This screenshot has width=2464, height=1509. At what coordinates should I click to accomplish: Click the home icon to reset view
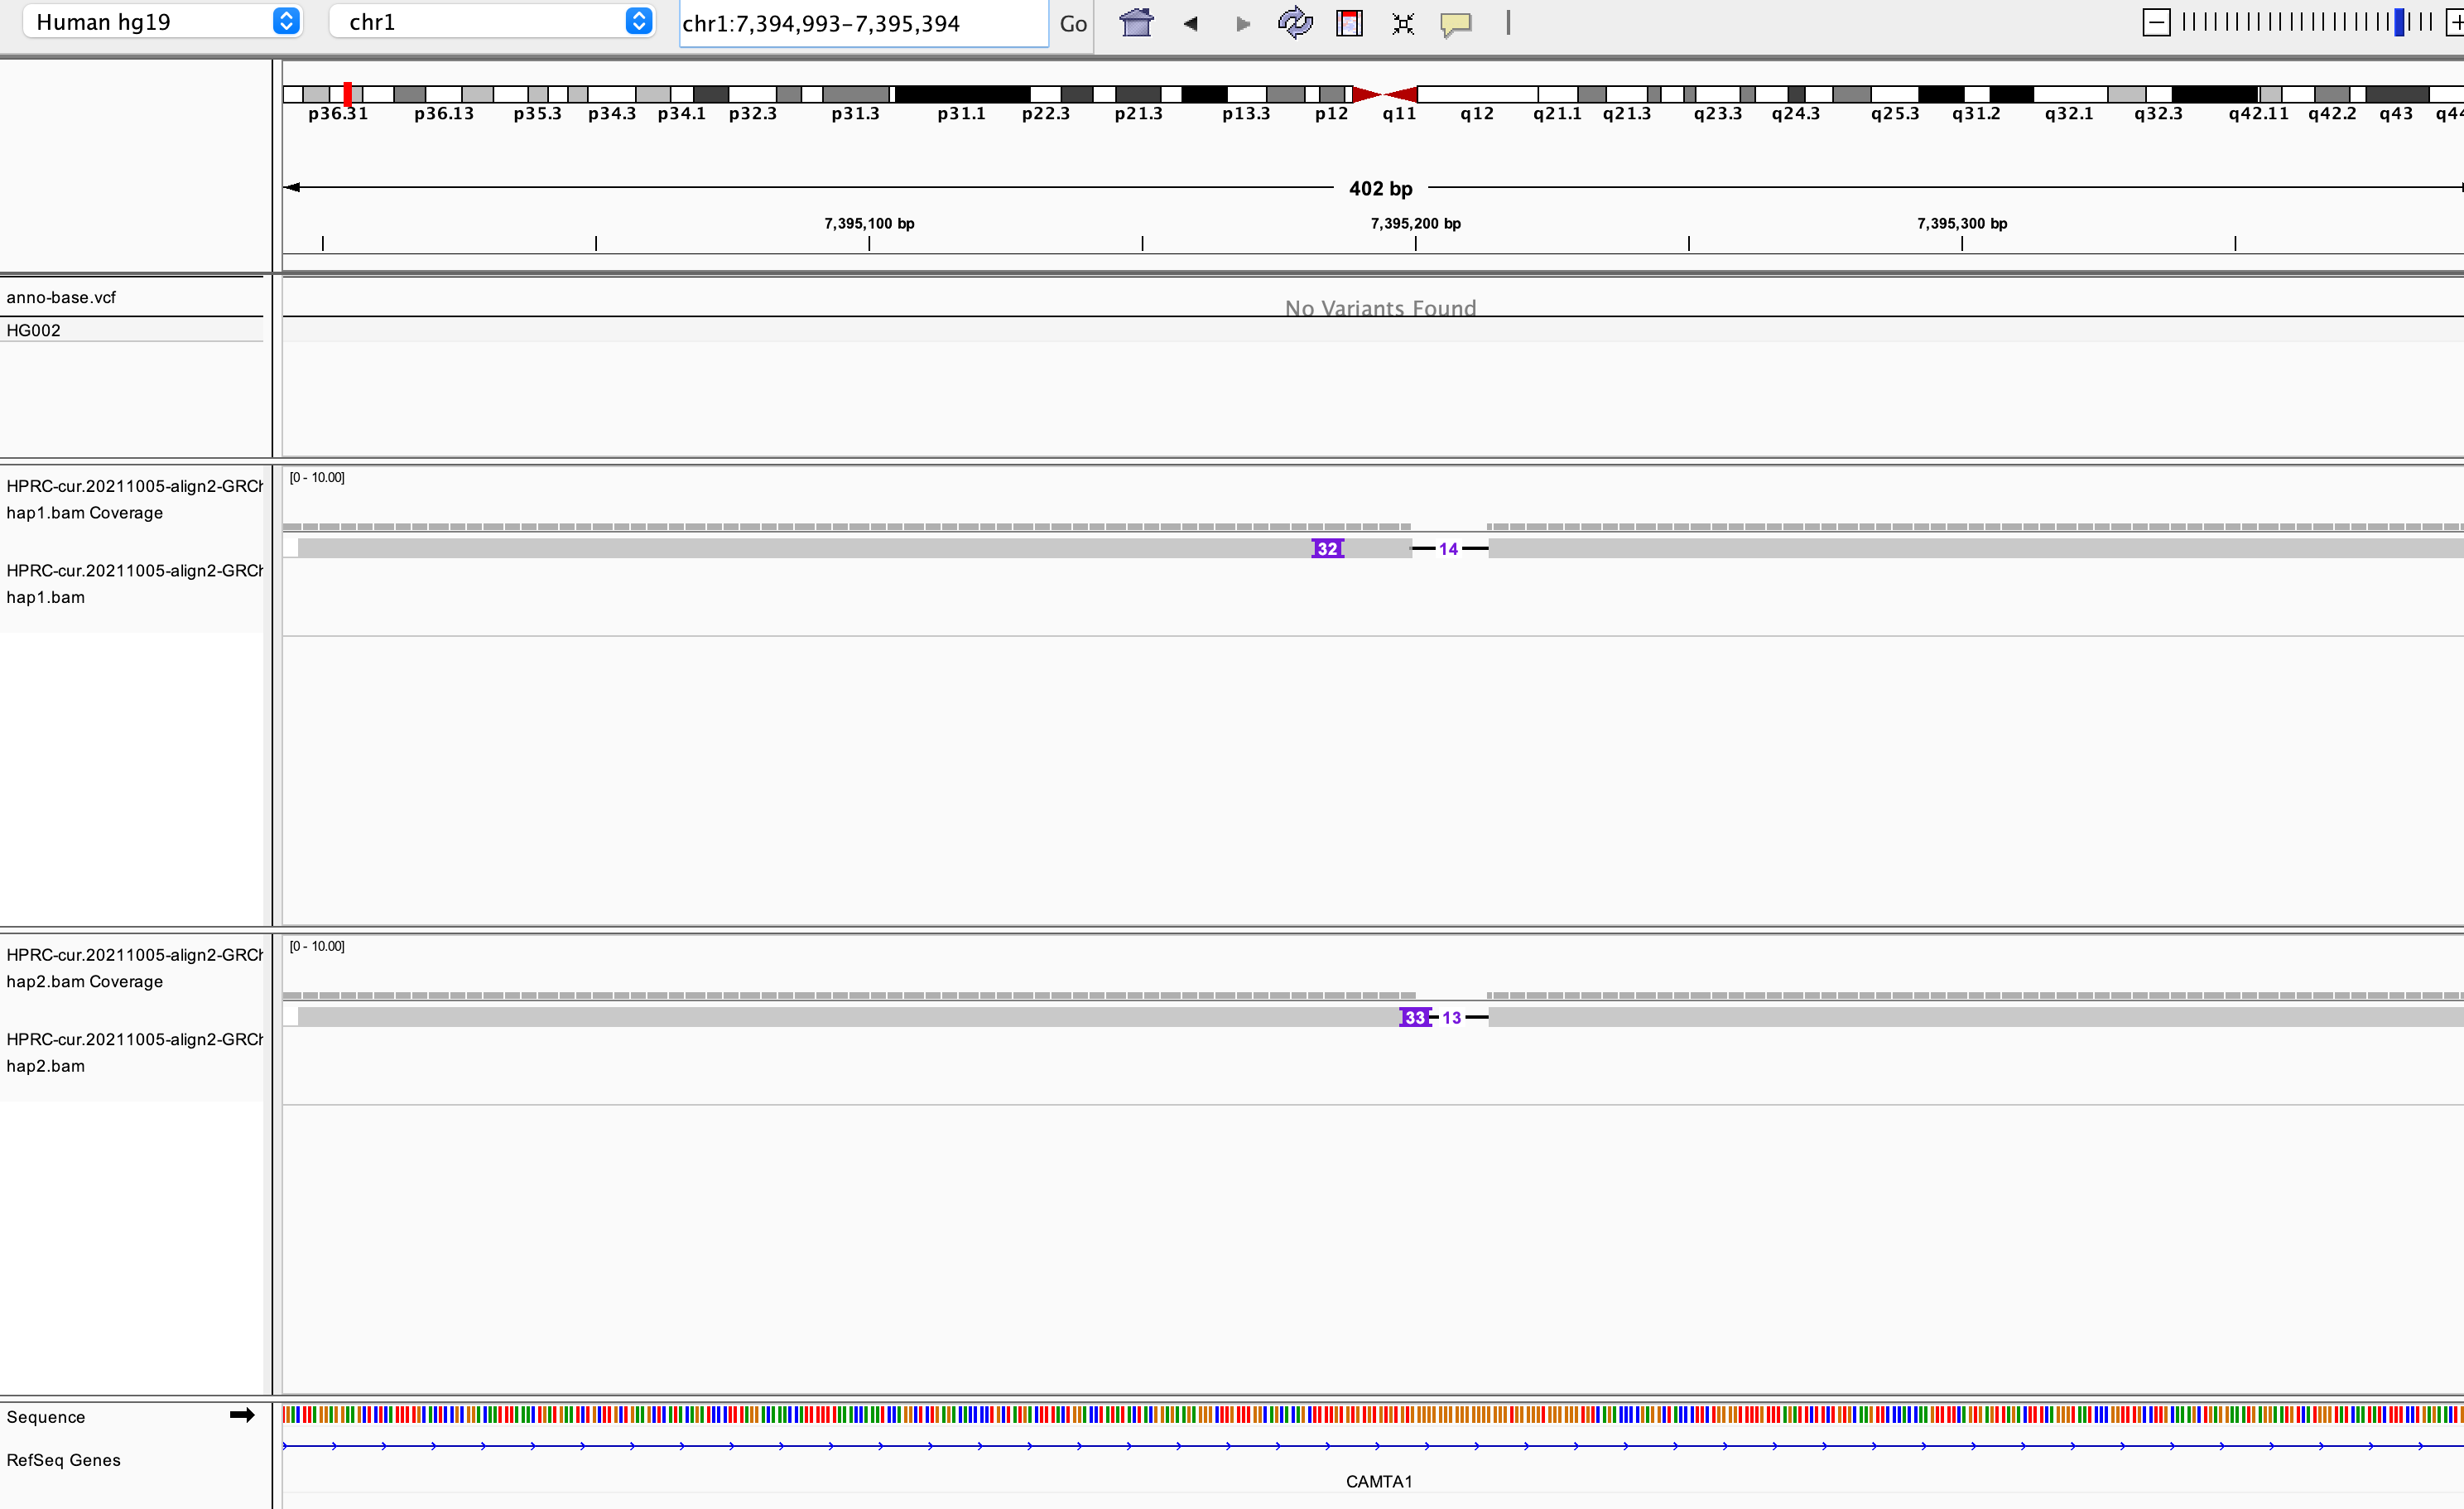1136,23
